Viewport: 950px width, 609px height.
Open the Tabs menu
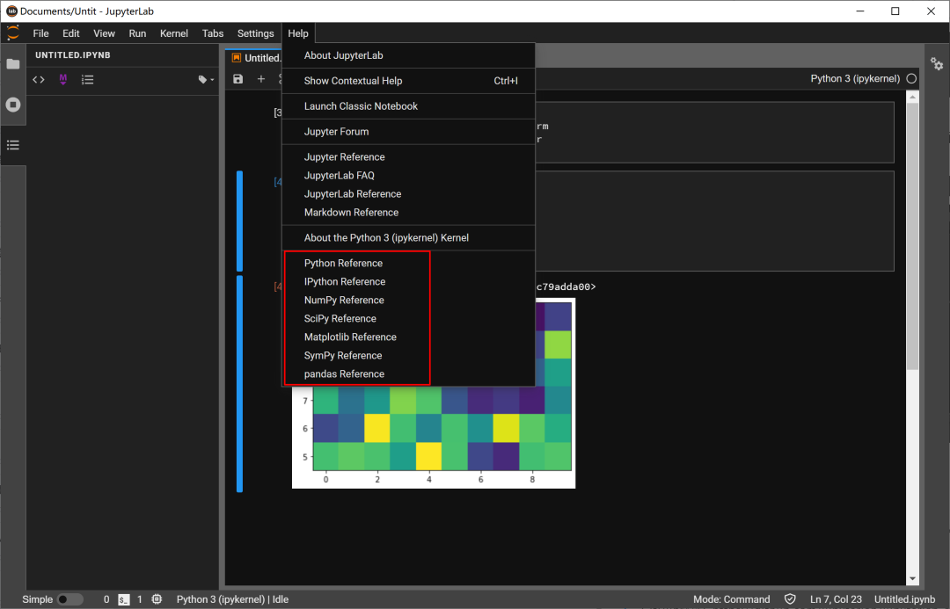point(213,33)
